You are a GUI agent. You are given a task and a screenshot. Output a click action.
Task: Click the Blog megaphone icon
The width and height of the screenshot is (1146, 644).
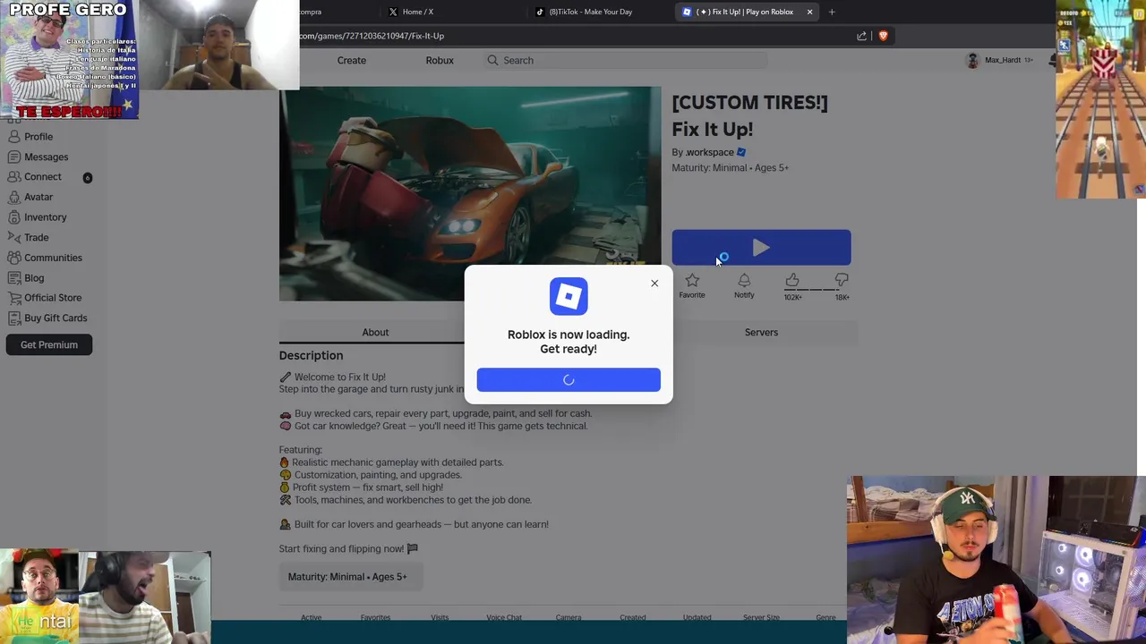point(14,277)
